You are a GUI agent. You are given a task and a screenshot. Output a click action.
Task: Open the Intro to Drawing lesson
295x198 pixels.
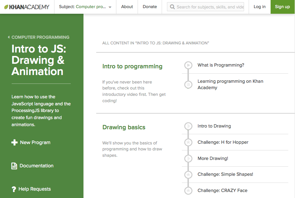[x=214, y=126]
